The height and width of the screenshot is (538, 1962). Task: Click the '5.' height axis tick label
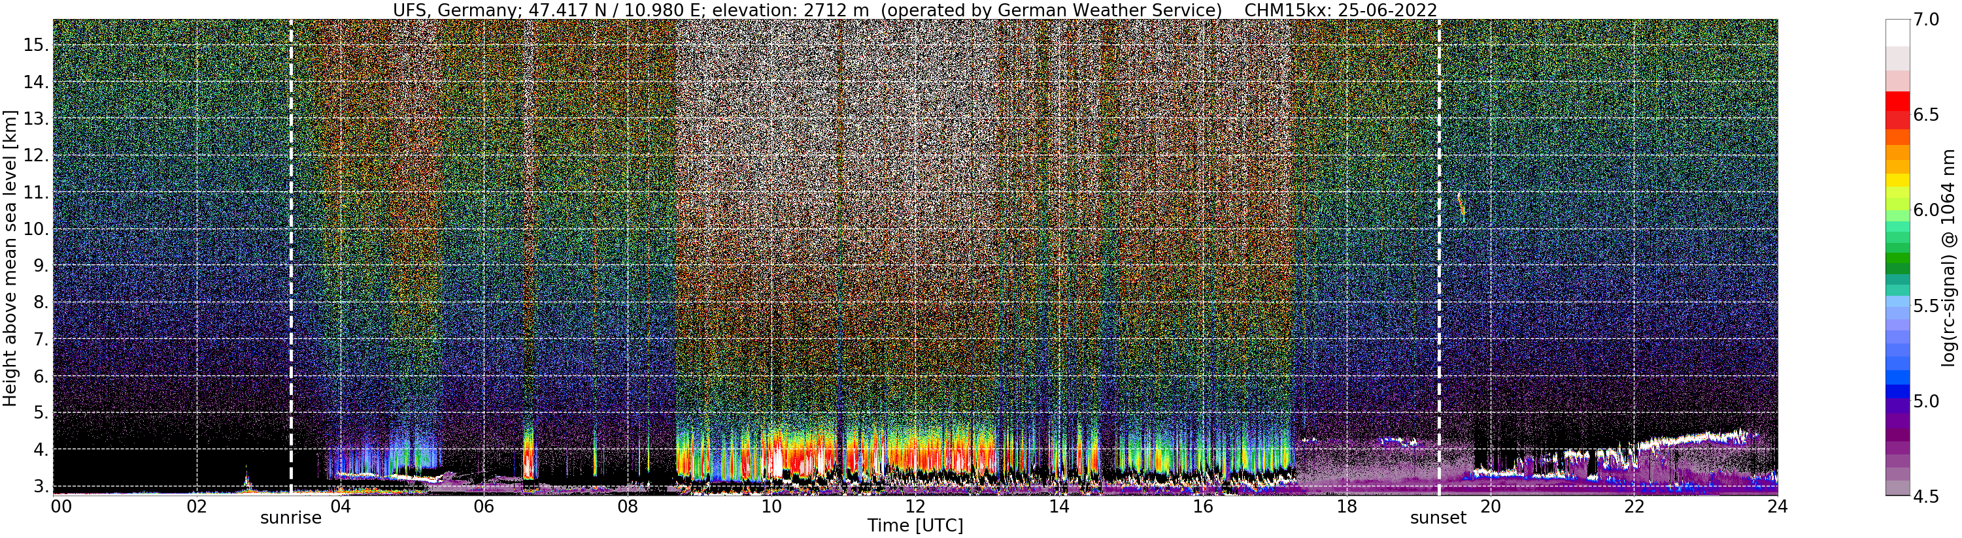coord(41,413)
